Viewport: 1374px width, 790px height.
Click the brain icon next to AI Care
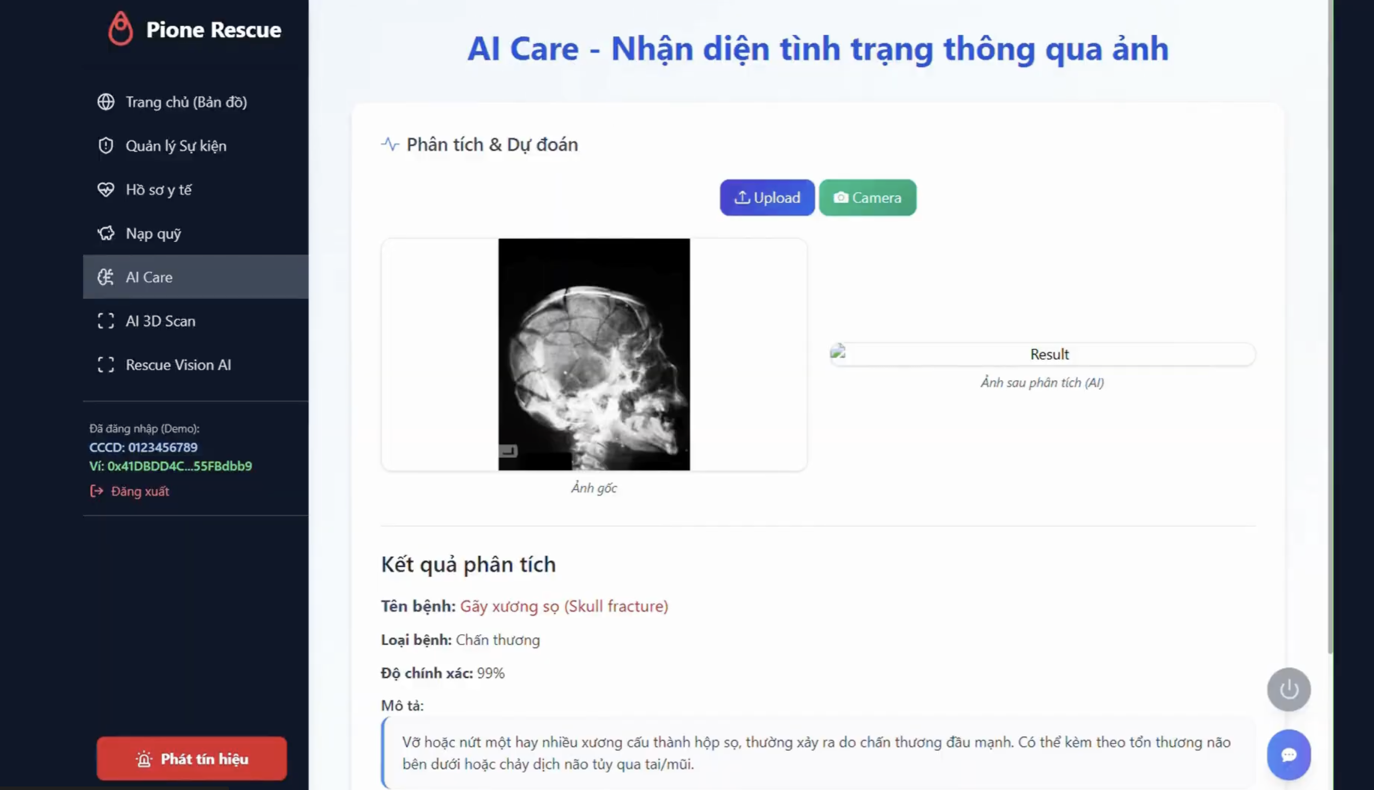(106, 277)
